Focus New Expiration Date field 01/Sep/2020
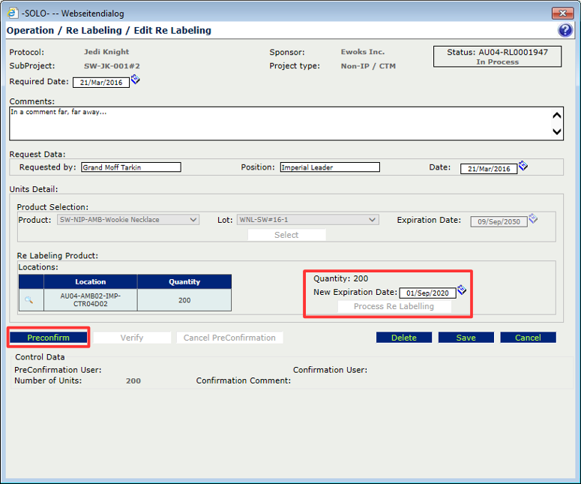 click(427, 293)
